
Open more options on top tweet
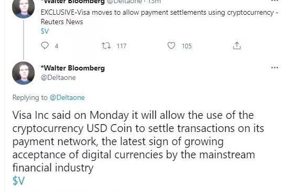[274, 1]
